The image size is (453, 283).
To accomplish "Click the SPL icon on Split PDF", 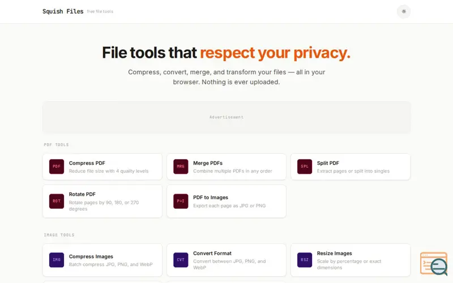I will 305,166.
